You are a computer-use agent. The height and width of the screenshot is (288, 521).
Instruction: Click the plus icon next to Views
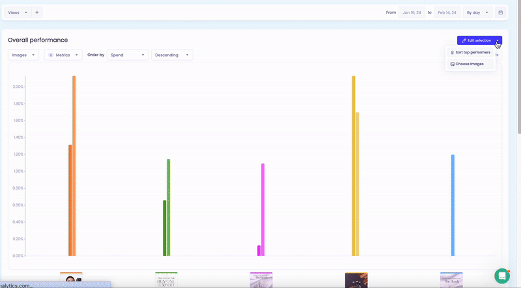tap(37, 12)
